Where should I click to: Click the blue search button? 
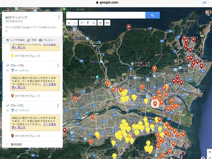[x=152, y=15]
